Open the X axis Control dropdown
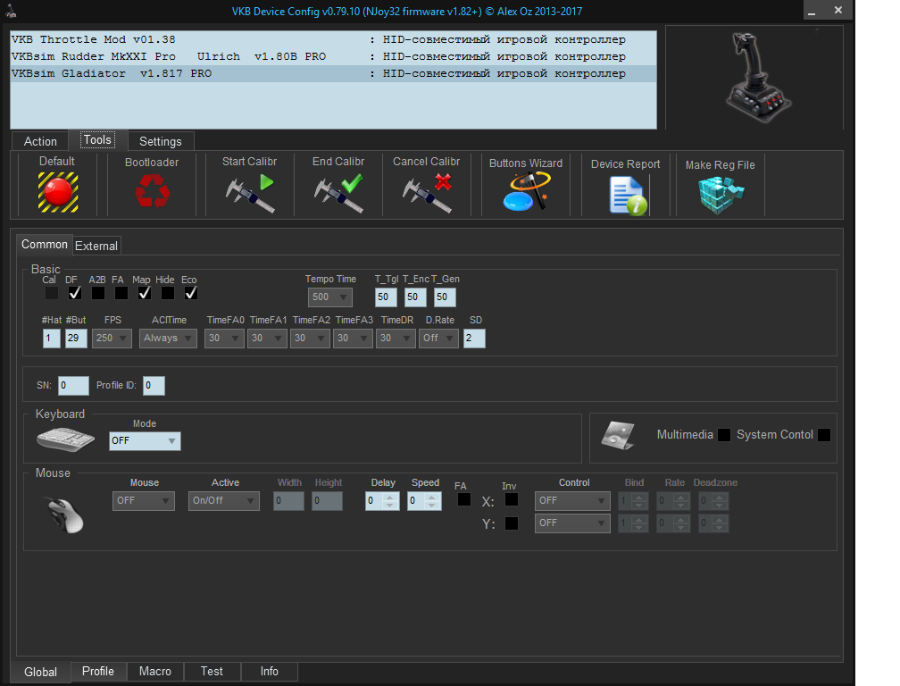The image size is (900, 686). click(572, 500)
